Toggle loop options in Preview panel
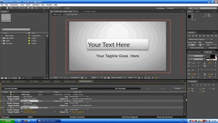 pyautogui.click(x=212, y=36)
